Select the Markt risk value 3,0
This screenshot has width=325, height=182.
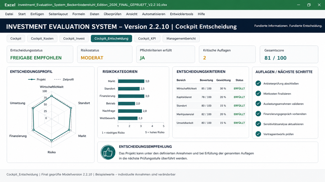tap(147, 81)
